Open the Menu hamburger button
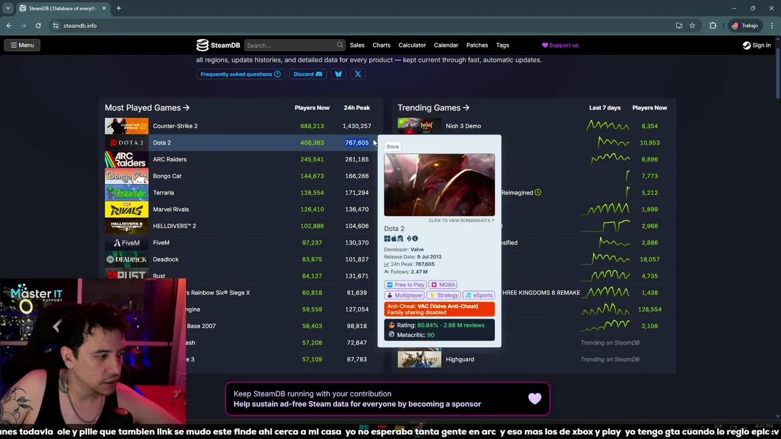 click(x=22, y=45)
